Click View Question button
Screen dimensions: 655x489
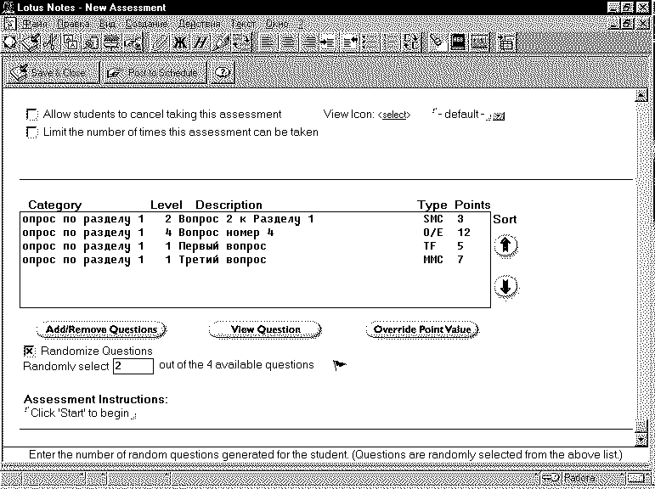coord(265,329)
